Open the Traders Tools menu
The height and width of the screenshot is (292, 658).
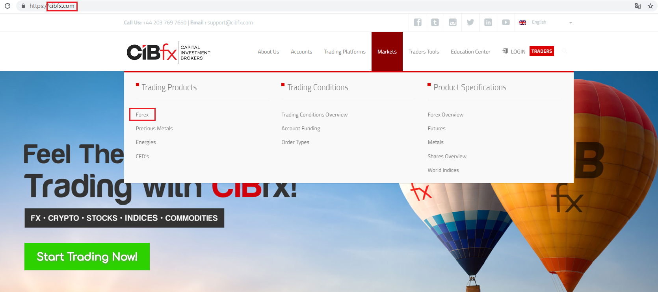point(424,52)
